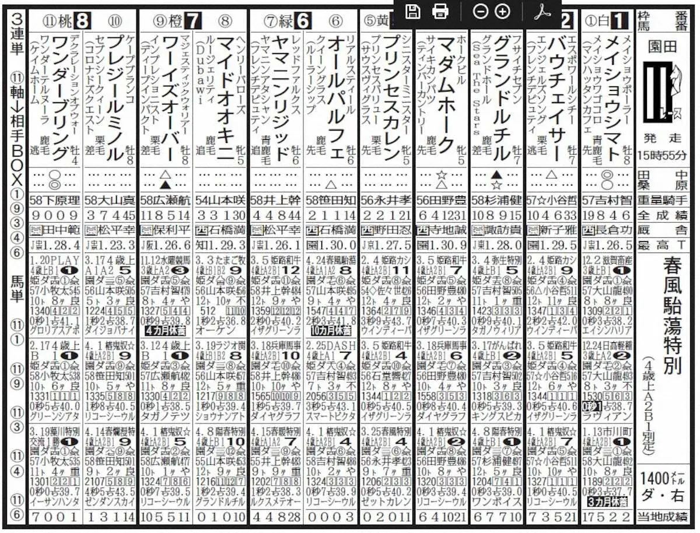Click the black frame number 8 badge
The height and width of the screenshot is (533, 700).
tap(82, 22)
